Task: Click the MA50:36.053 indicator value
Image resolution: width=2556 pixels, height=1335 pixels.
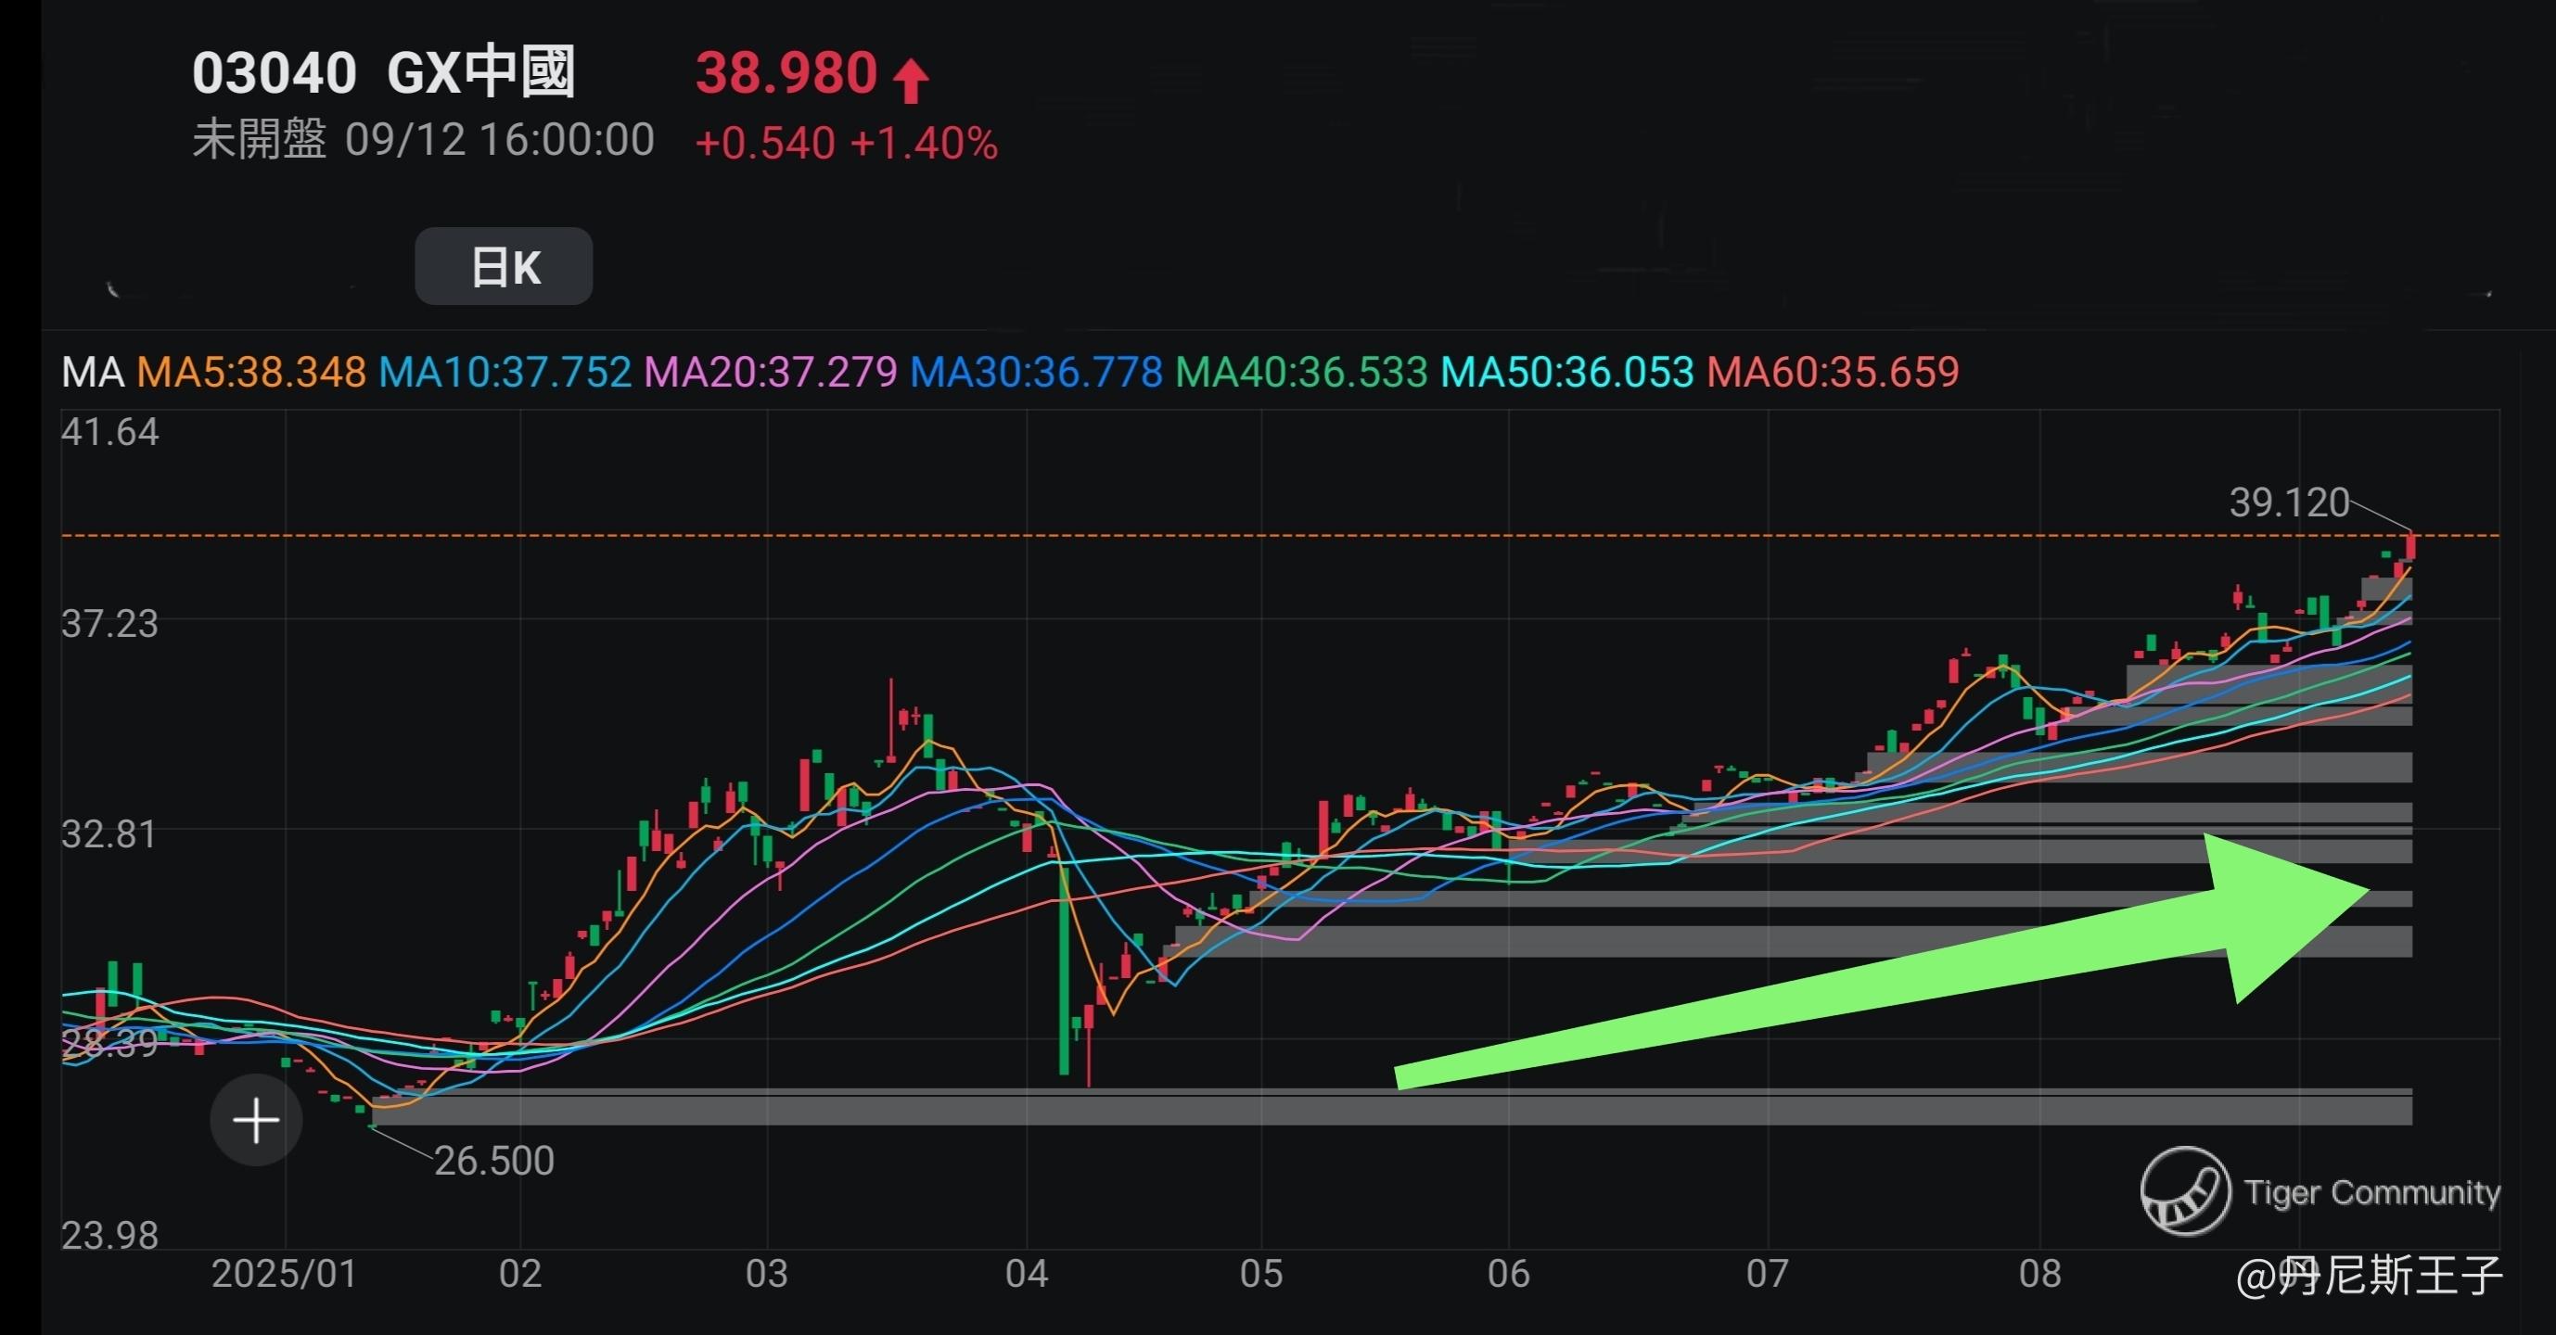Action: (1566, 373)
